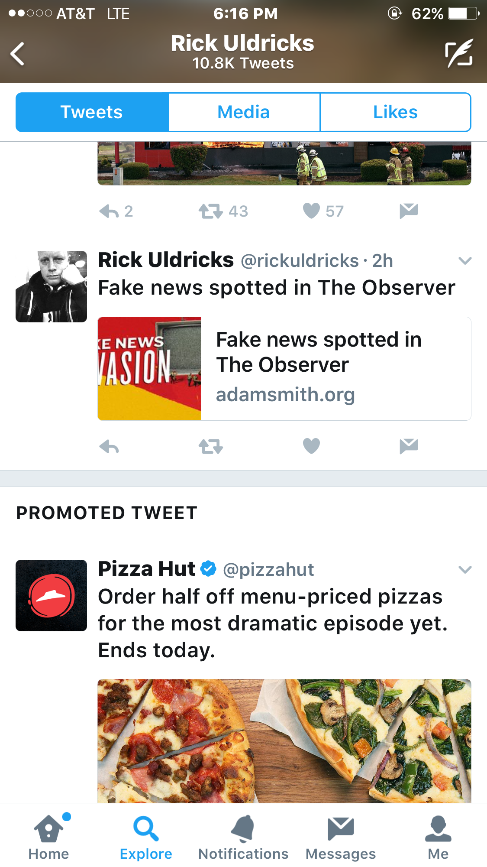
Task: Go to the Home tab
Action: coord(48,837)
